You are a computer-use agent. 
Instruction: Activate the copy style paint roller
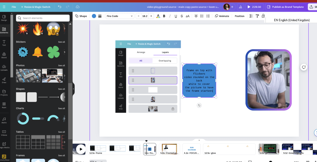tap(257, 16)
